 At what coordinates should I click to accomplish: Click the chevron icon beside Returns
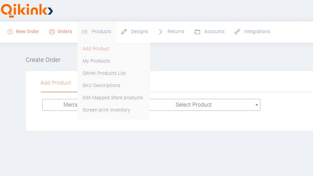(x=161, y=32)
